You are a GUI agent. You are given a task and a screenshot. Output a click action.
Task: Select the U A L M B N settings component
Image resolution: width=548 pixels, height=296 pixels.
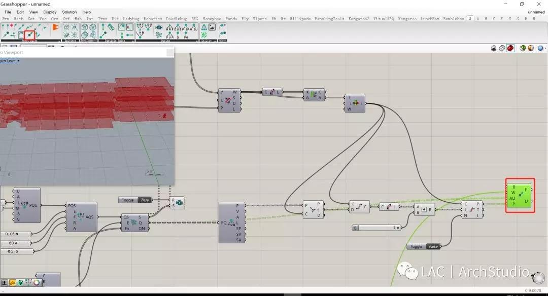[x=27, y=205]
